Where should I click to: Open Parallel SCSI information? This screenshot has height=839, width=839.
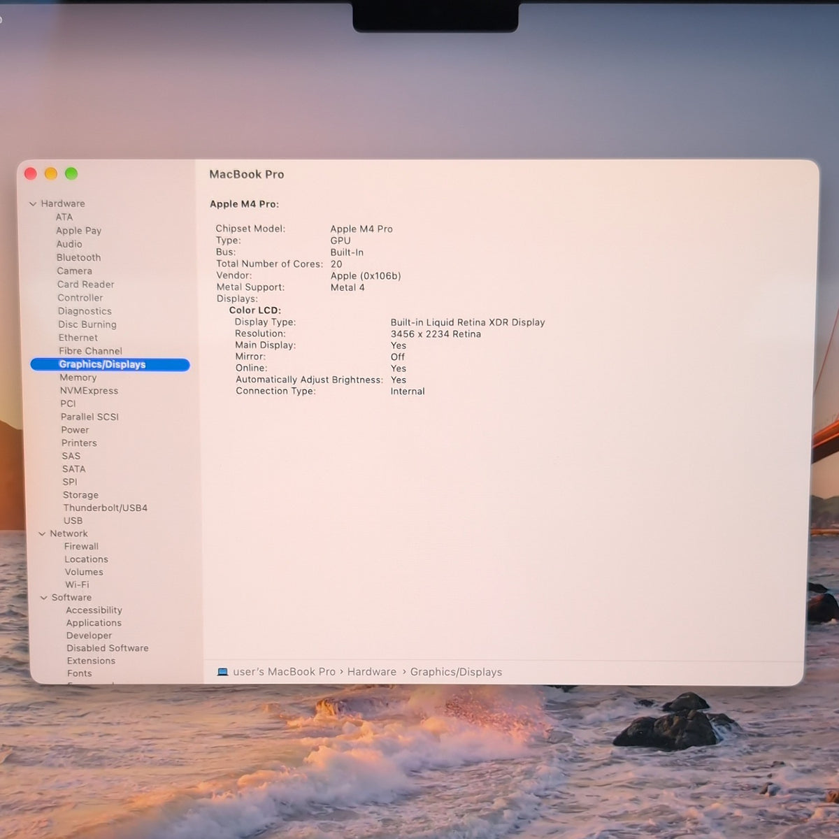[89, 417]
